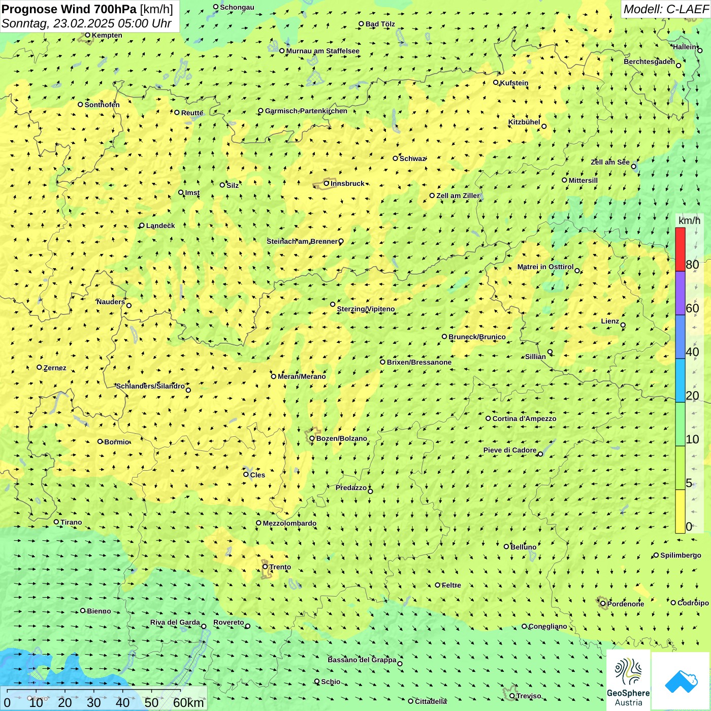The image size is (711, 711).
Task: Click the Zernez location marker
Action: pyautogui.click(x=39, y=367)
